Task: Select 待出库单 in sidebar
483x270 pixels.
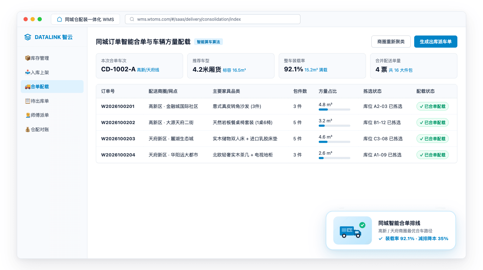Action: 52,101
